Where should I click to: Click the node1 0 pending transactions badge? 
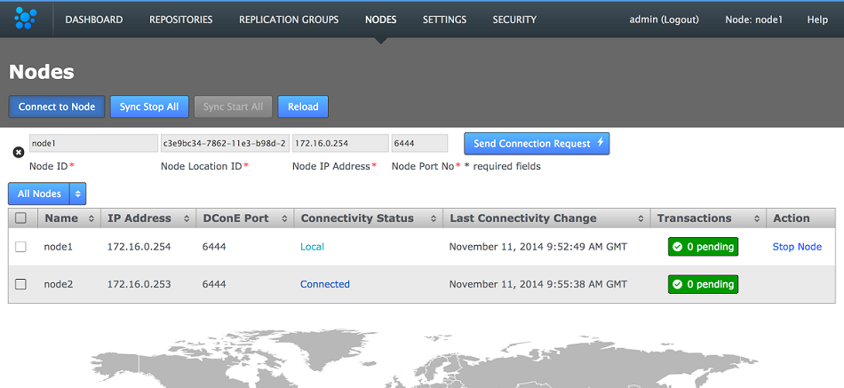703,247
